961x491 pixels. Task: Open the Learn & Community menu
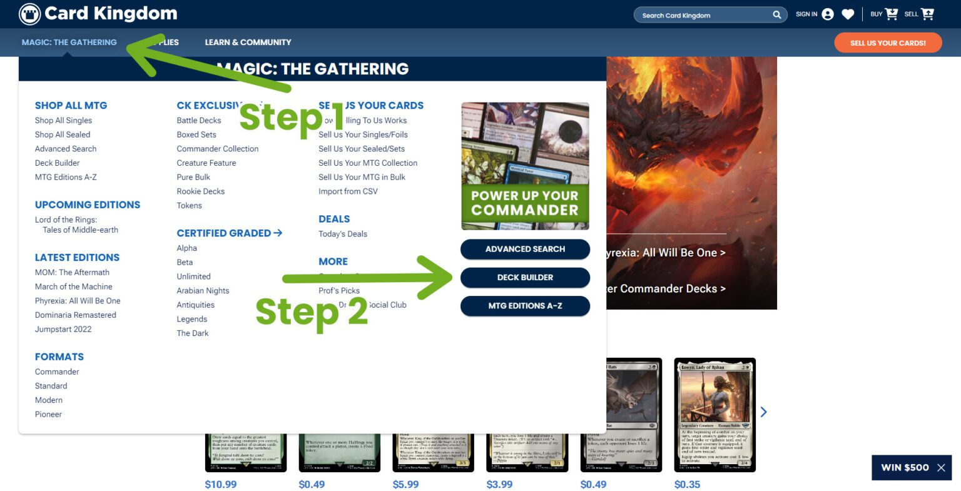[248, 43]
